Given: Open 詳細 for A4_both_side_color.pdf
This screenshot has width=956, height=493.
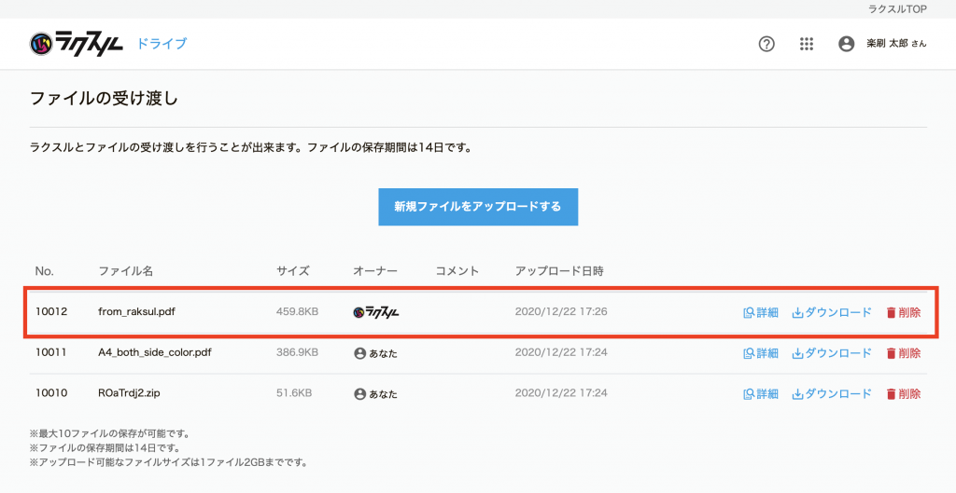Looking at the screenshot, I should click(x=760, y=353).
